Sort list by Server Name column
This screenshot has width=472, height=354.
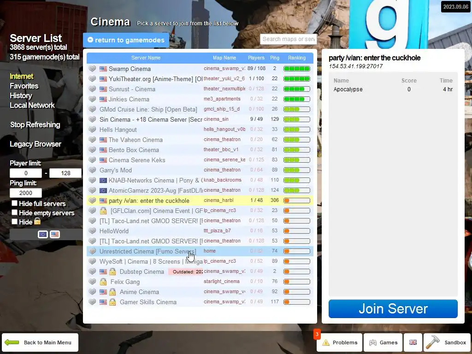click(x=146, y=58)
